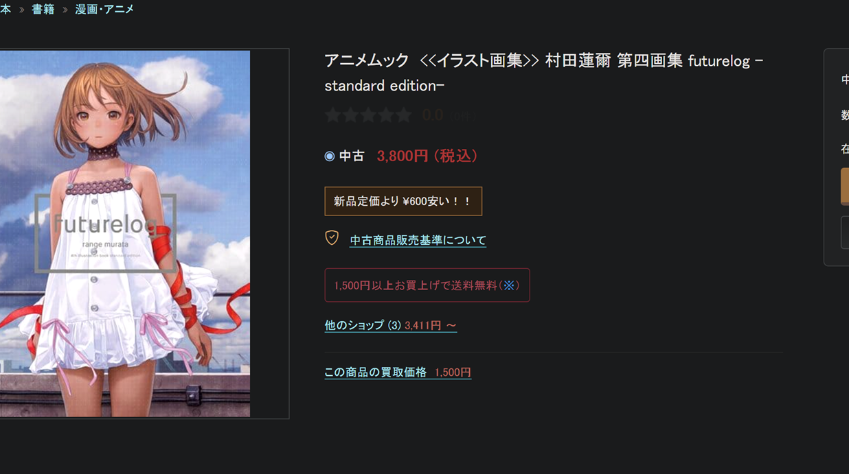Go to the 漫画・アニメ breadcrumb category

click(x=105, y=9)
